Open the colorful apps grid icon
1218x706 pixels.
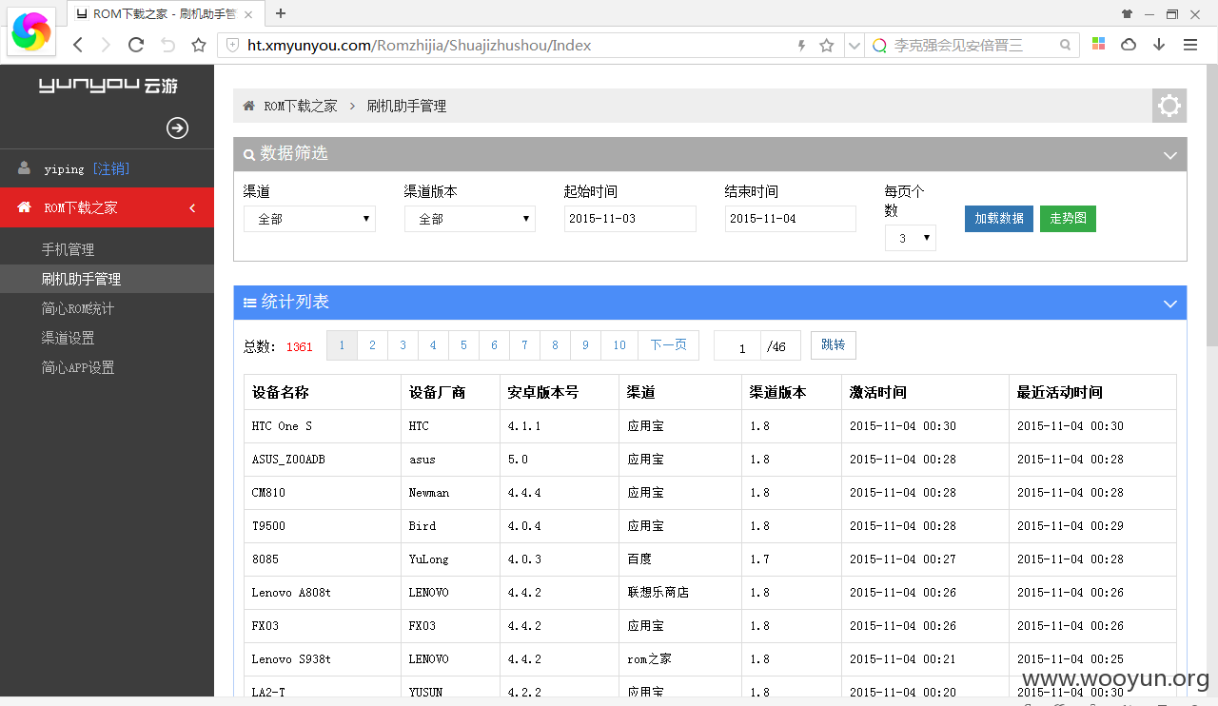click(1098, 45)
